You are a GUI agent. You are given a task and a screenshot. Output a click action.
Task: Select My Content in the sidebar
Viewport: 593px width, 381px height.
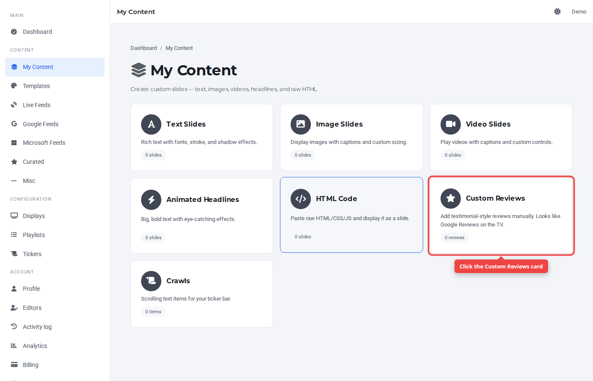(55, 67)
